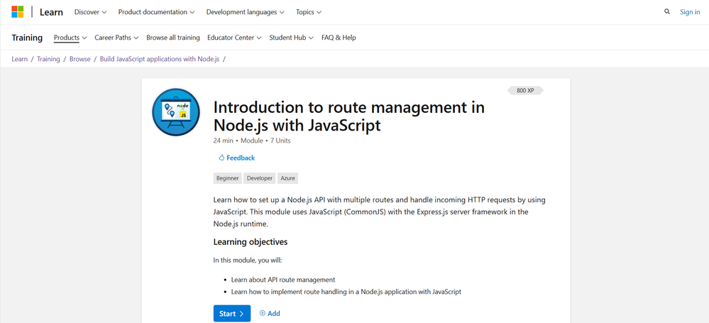Expand the Product documentation dropdown

(x=156, y=12)
